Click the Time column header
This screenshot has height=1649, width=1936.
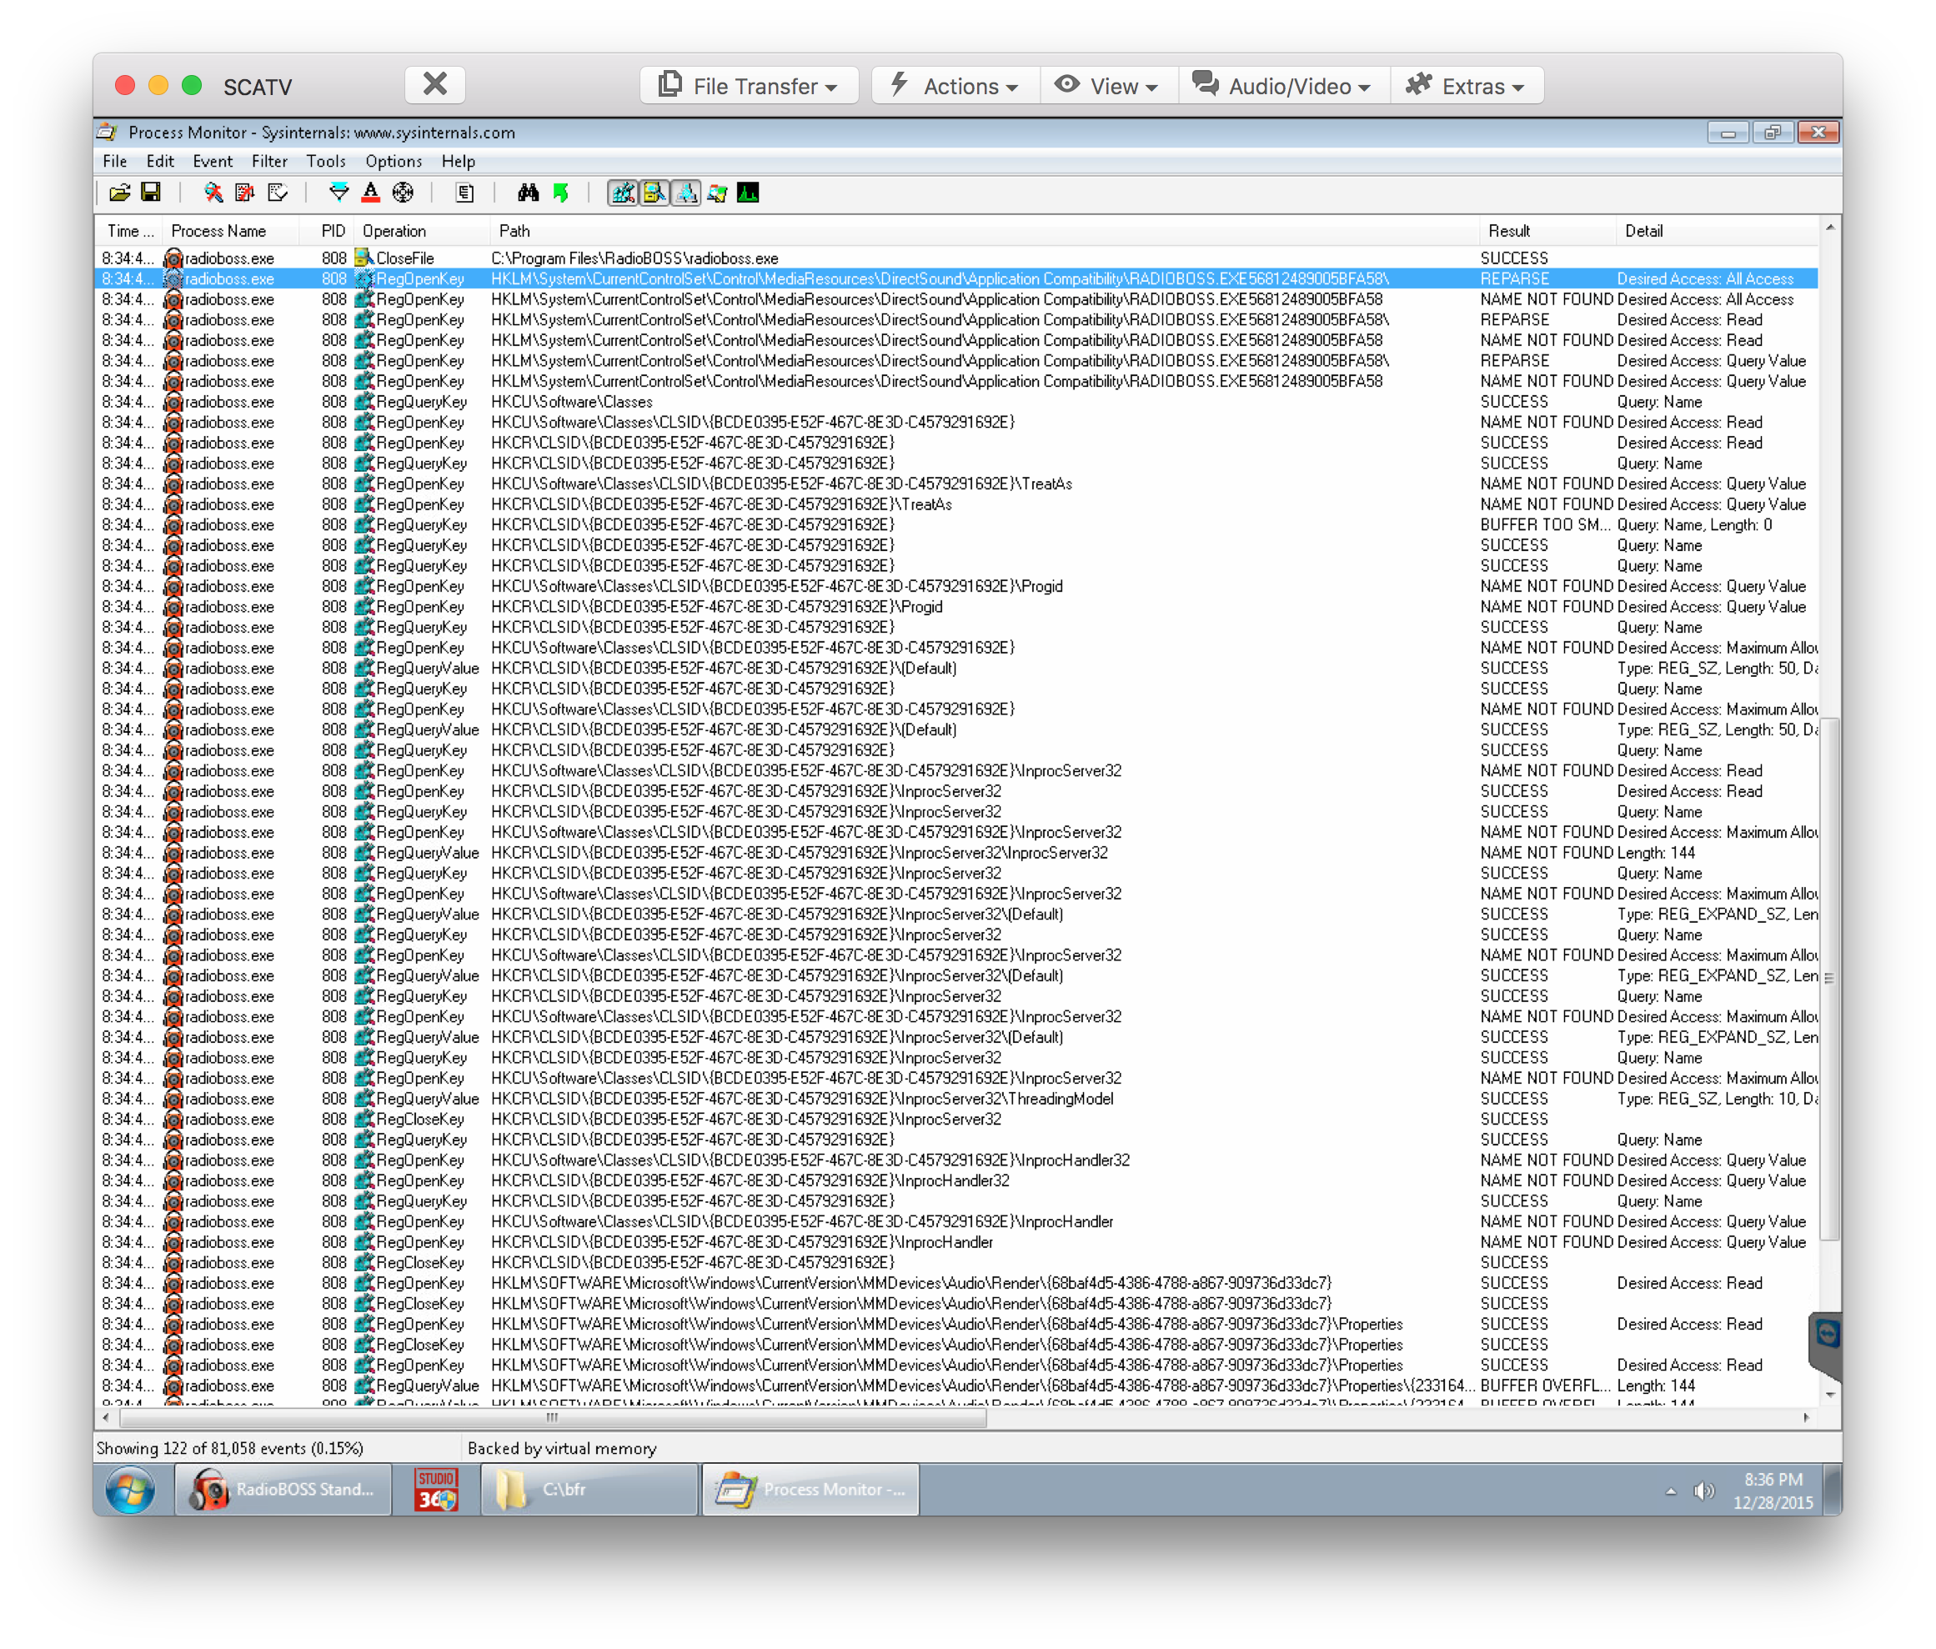point(129,231)
